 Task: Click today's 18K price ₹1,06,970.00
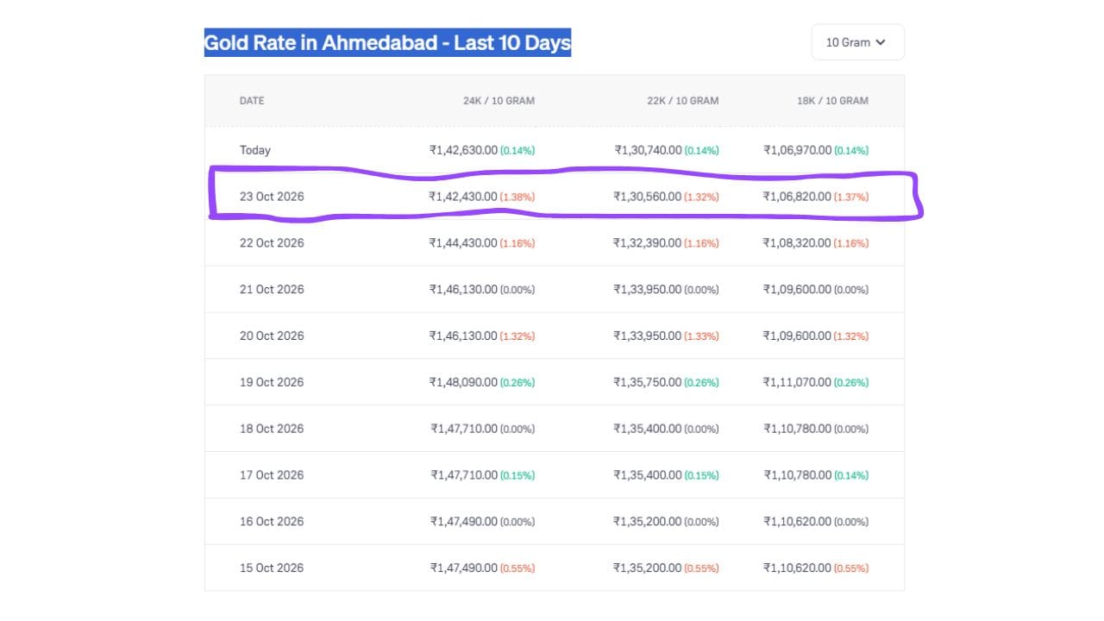click(797, 150)
